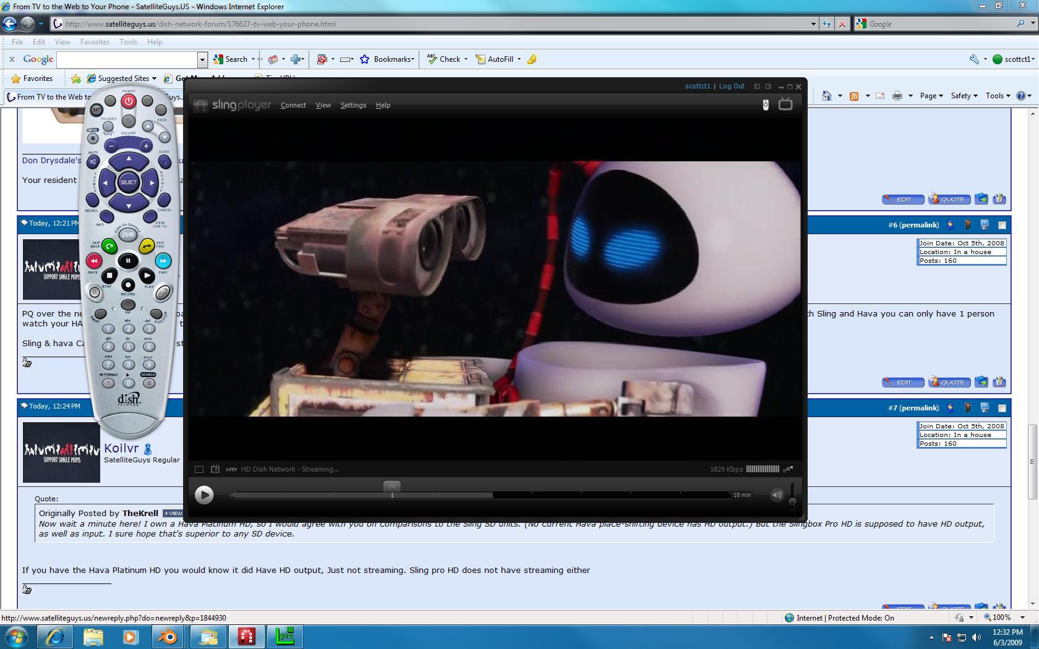Open the SlingPlayer View menu
This screenshot has width=1039, height=649.
point(323,105)
